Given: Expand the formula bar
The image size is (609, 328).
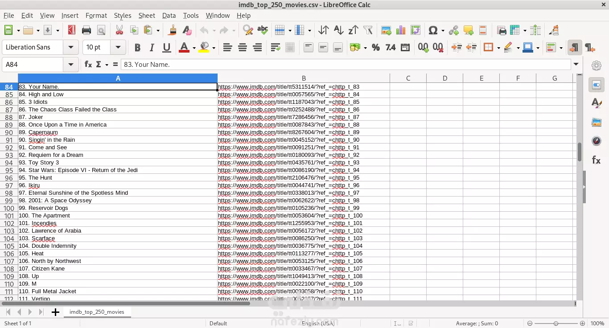Looking at the screenshot, I should [x=576, y=64].
